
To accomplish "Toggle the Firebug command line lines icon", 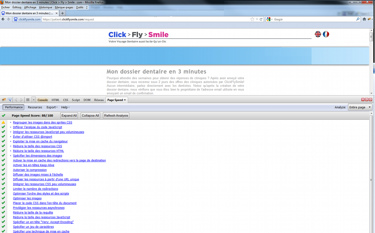I will tap(28, 100).
